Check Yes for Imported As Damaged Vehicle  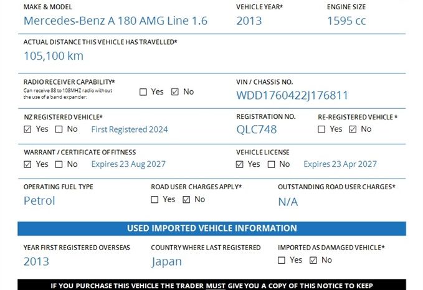tap(282, 260)
